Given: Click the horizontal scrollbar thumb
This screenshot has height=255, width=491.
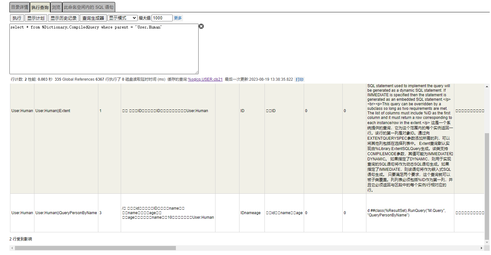Looking at the screenshot, I should click(x=95, y=248).
